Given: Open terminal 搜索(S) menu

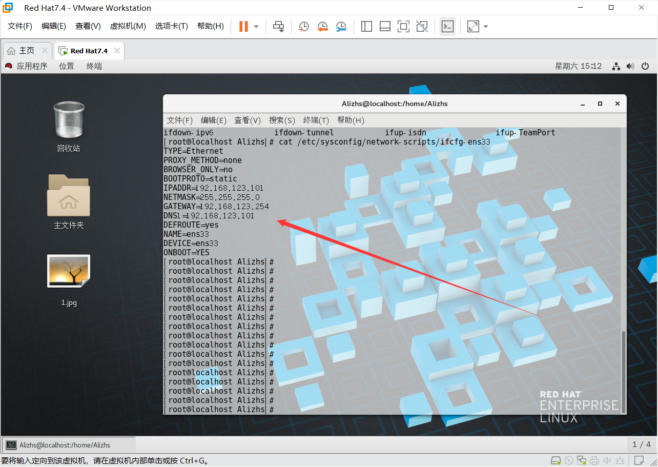Looking at the screenshot, I should [282, 120].
